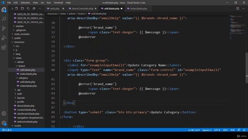The image size is (248, 139).
Task: Open the Terminal menu
Action: point(58,3)
